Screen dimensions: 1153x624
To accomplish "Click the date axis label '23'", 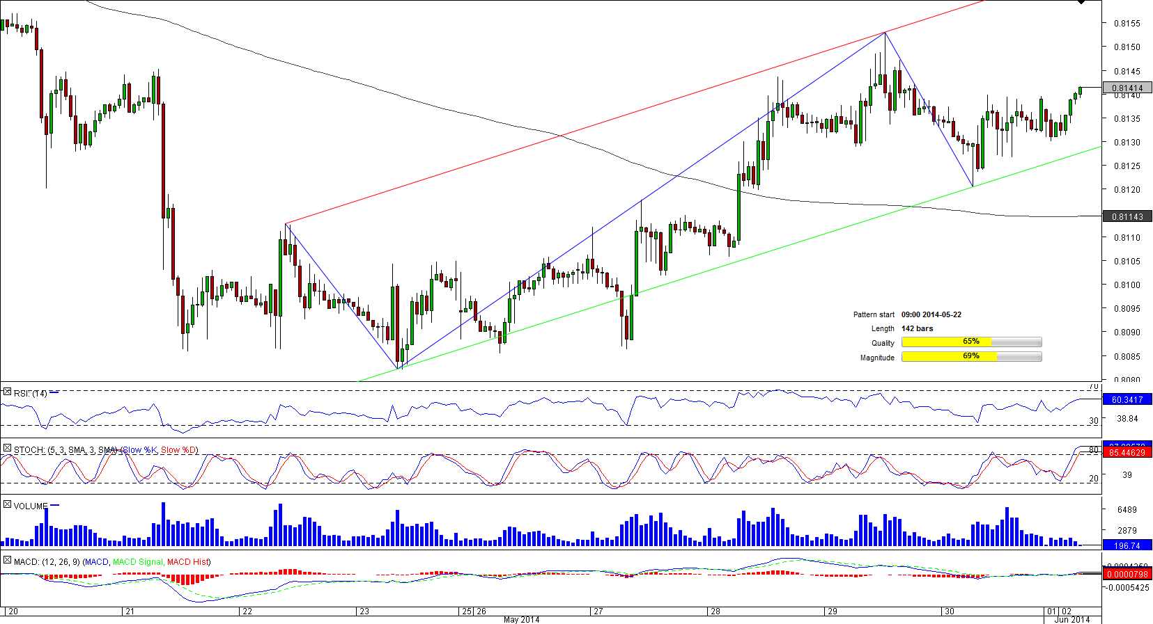I will (364, 611).
